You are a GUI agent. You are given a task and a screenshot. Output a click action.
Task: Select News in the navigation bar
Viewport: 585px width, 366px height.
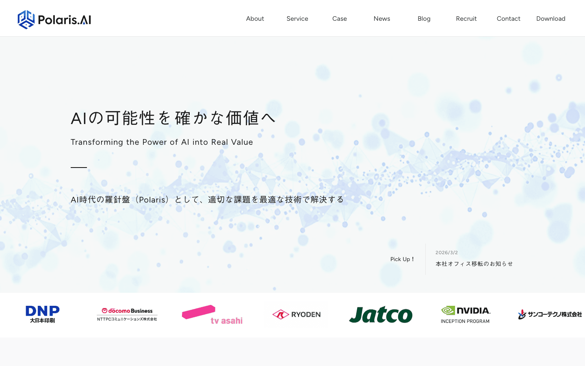coord(382,19)
